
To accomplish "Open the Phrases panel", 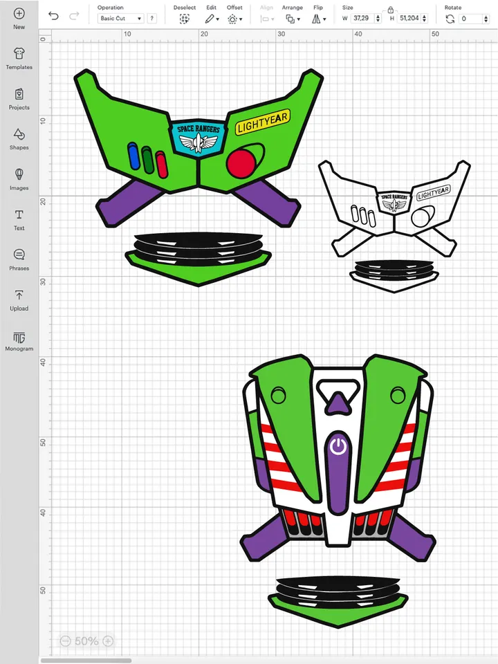I will 19,259.
